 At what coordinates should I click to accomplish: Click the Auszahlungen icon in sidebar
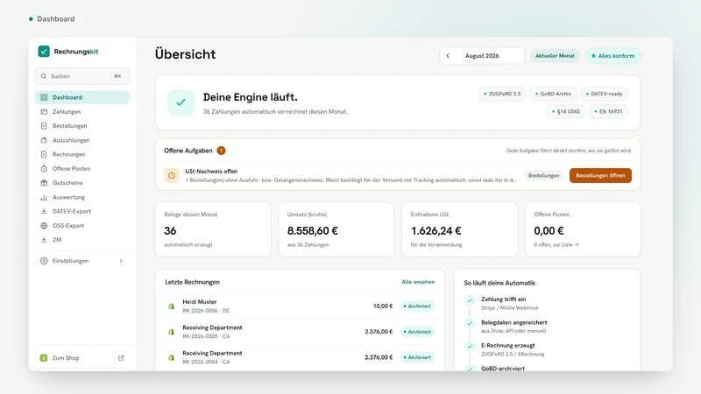click(44, 140)
